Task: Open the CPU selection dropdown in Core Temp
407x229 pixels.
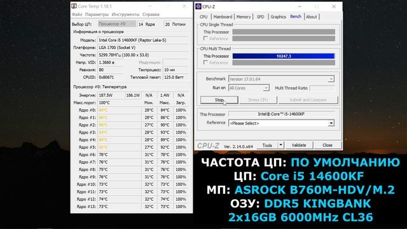Action: pyautogui.click(x=117, y=24)
